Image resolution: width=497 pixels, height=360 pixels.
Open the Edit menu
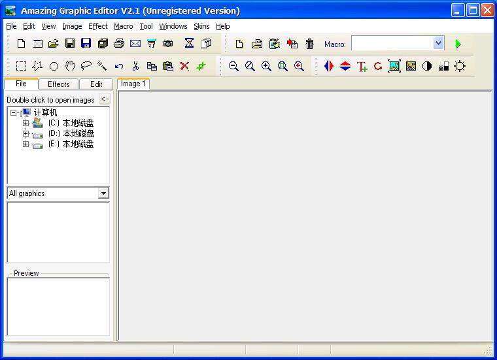[29, 26]
